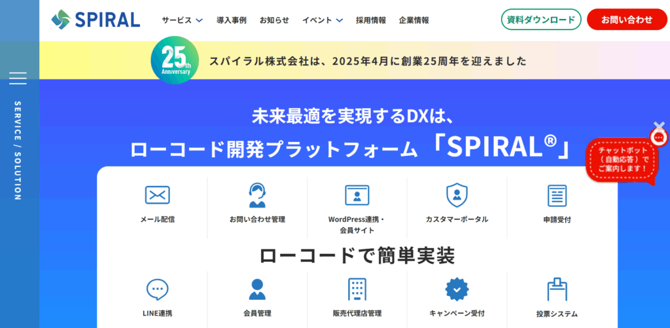Open the お知らせ menu item

(274, 20)
